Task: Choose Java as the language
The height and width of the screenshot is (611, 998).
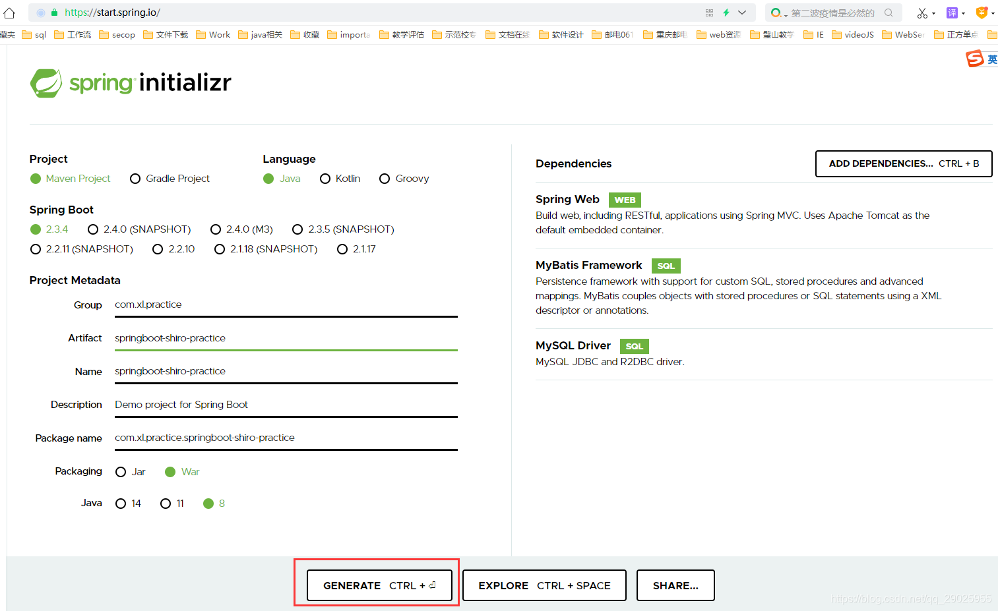Action: pos(282,179)
